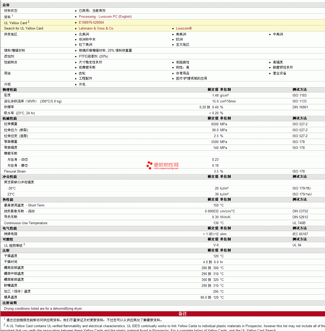The height and width of the screenshot is (331, 325).
Task: Select the 非洲和中东 region entry
Action: 87,39
